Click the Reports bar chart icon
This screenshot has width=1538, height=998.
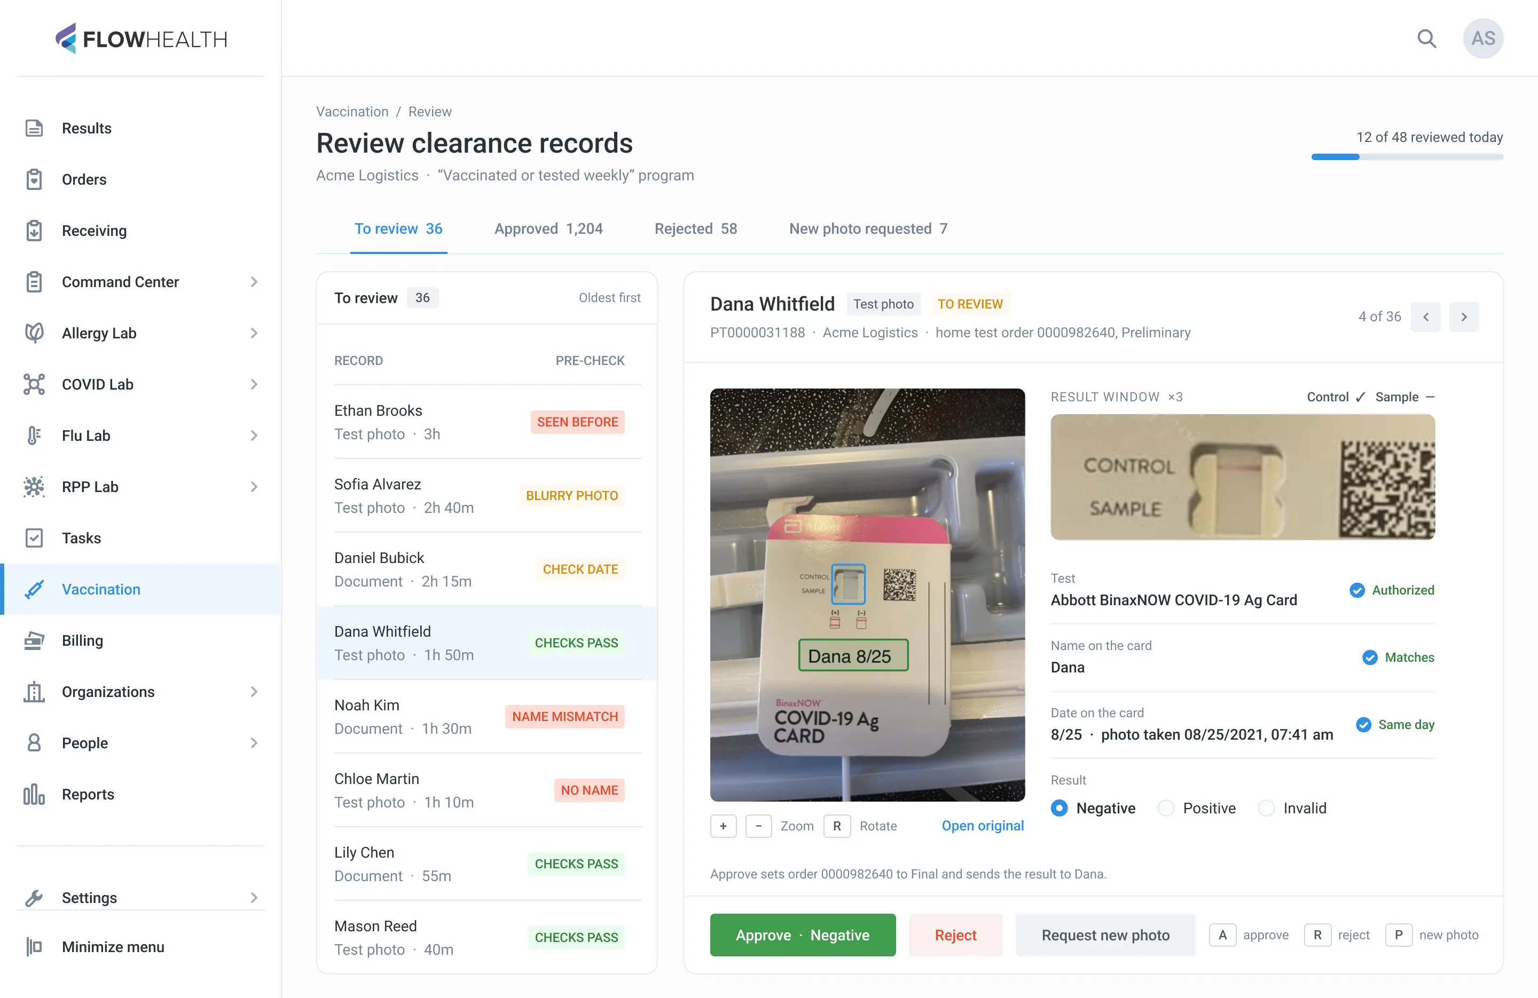pyautogui.click(x=34, y=794)
